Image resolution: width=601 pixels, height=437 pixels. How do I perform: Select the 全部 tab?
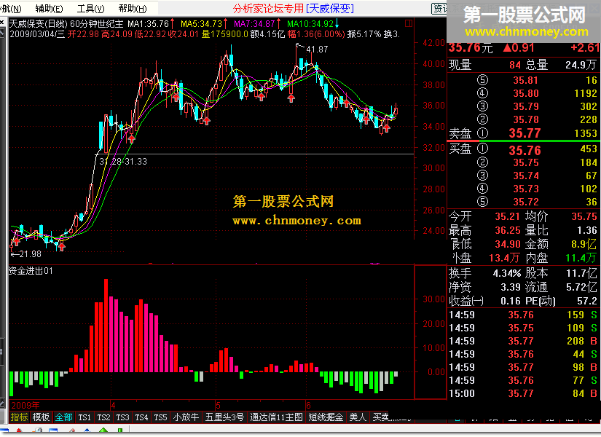point(63,417)
